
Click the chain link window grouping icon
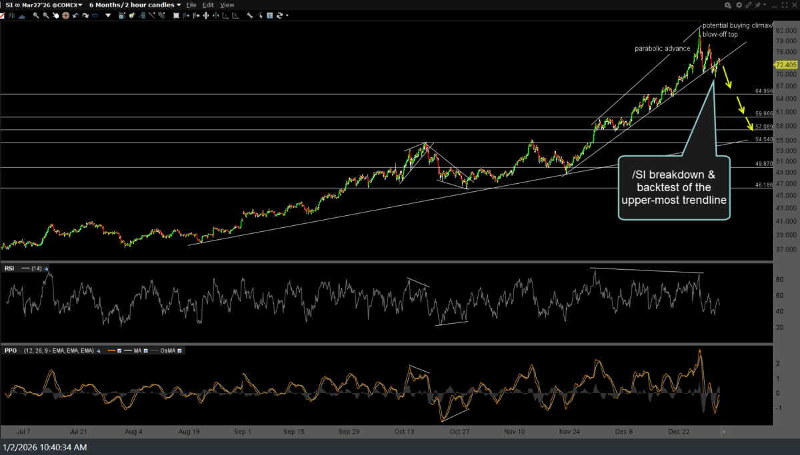[749, 5]
